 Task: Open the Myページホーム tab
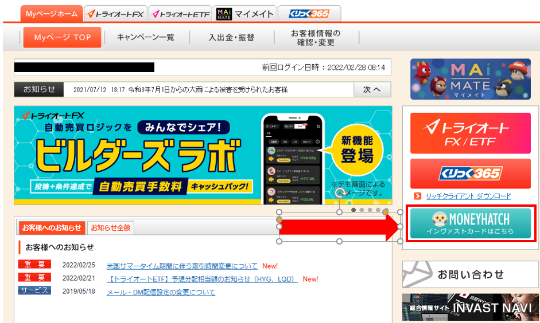tap(52, 14)
